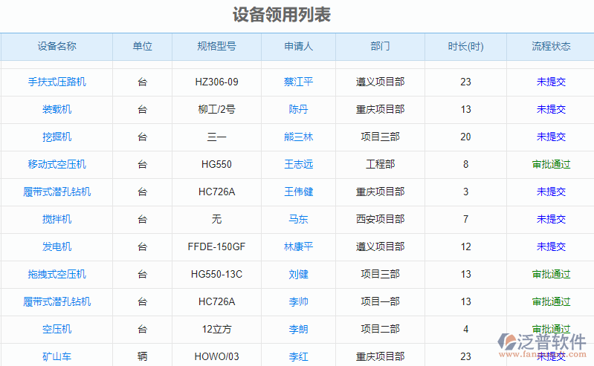Open the 搅拌机 equipment link

click(57, 219)
